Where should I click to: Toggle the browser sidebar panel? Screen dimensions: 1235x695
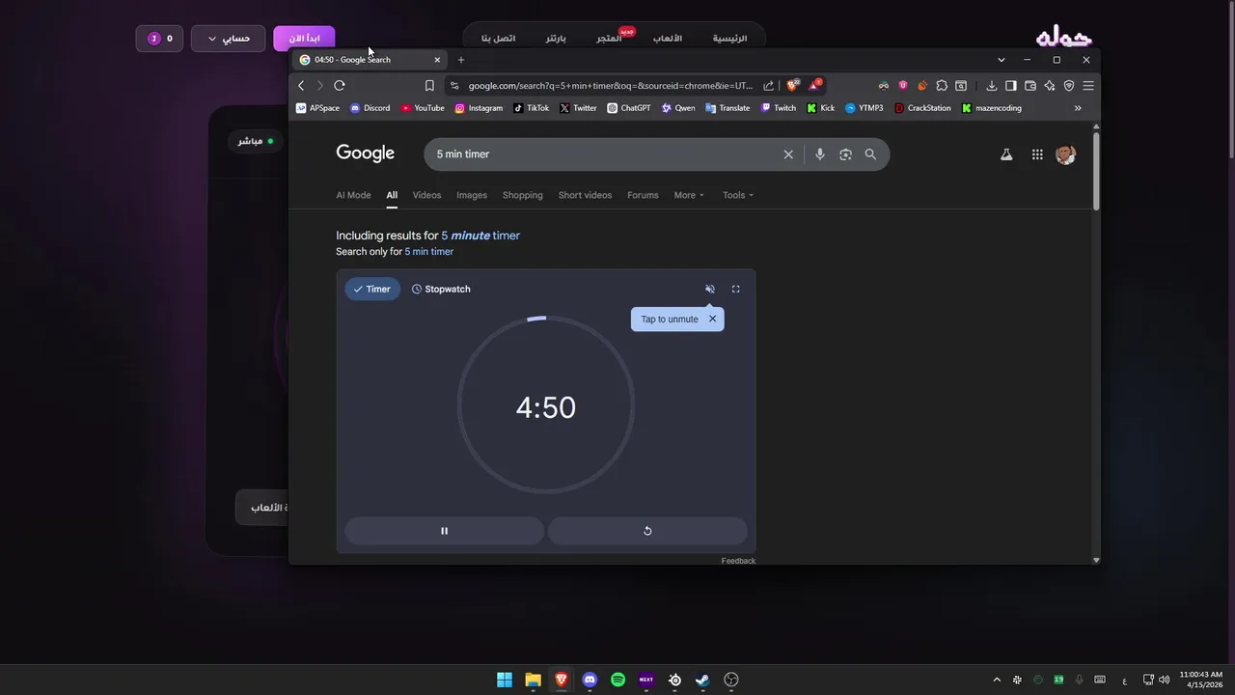pos(1011,85)
